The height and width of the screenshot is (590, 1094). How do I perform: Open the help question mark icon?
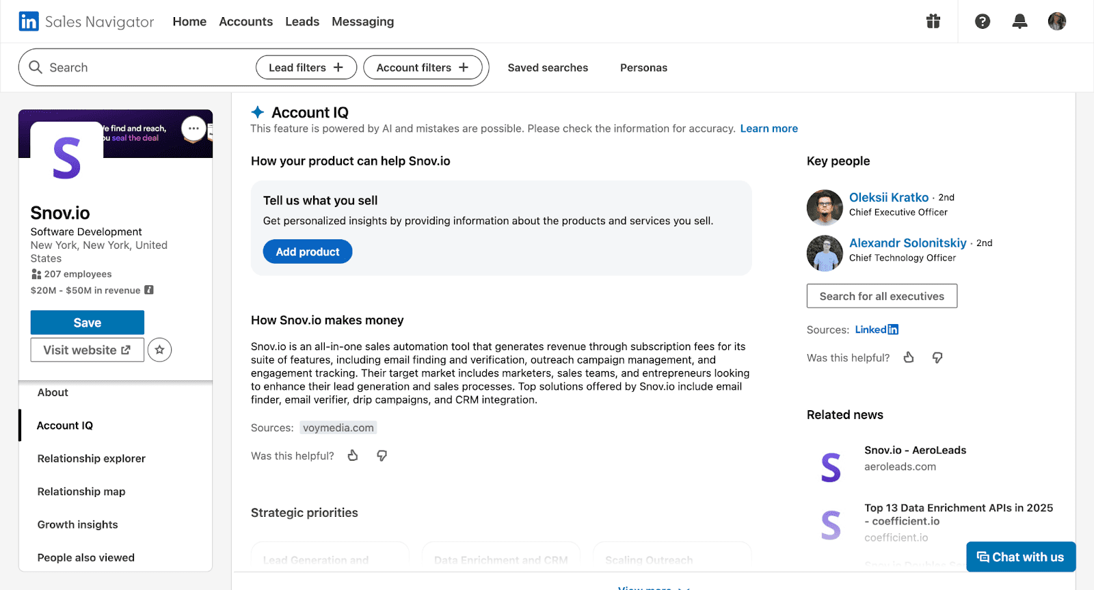click(983, 21)
